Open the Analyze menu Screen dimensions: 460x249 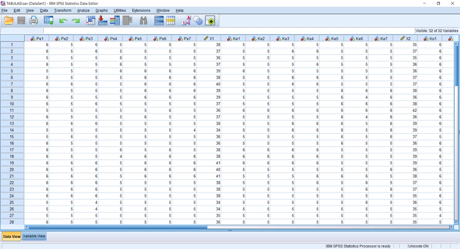[x=83, y=10]
